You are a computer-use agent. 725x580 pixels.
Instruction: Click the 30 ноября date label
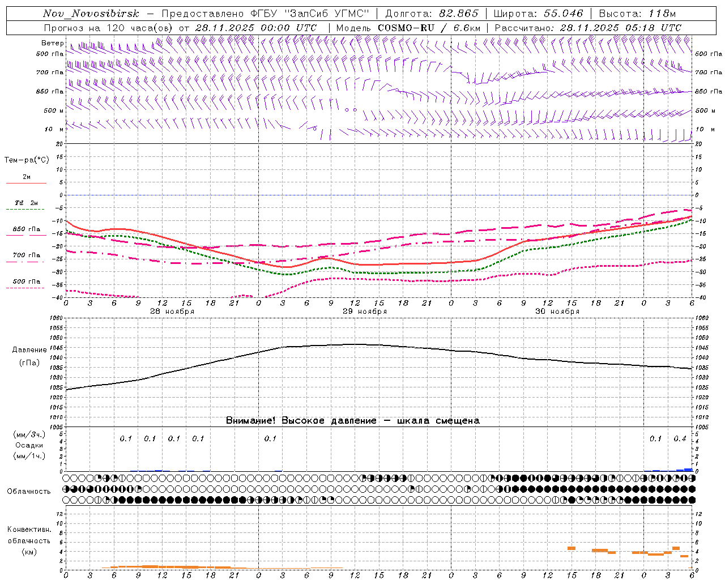pos(557,312)
